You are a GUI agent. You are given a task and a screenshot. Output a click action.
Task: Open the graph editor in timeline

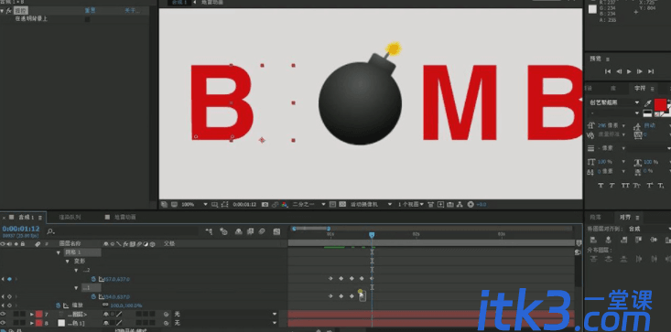click(x=276, y=231)
